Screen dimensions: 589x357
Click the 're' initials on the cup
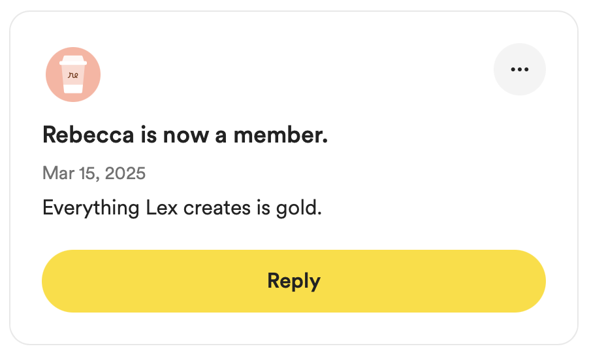tap(73, 75)
